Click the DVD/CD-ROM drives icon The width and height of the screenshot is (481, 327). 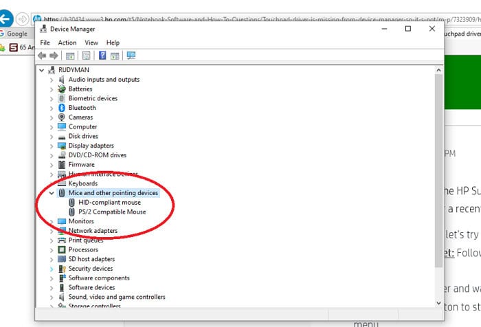pos(62,155)
